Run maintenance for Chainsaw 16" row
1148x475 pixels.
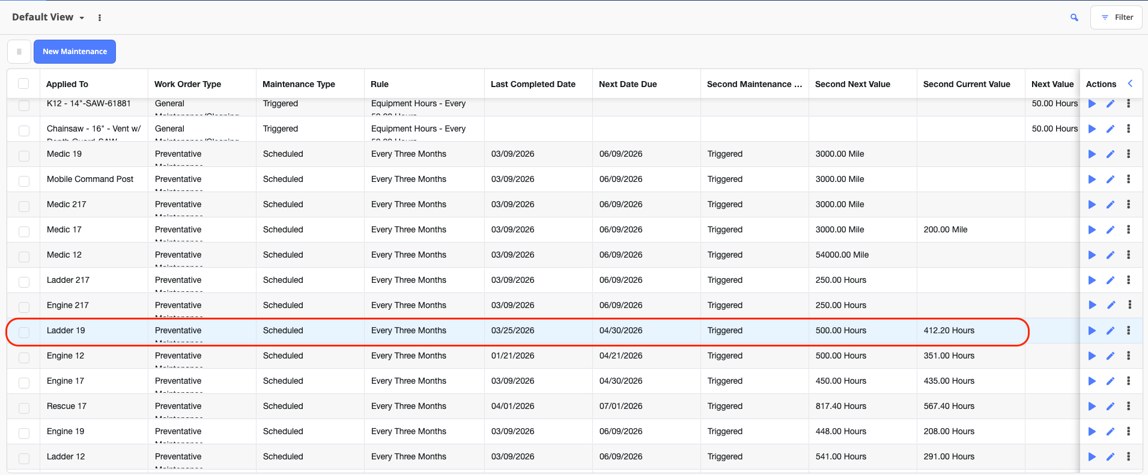click(x=1092, y=129)
